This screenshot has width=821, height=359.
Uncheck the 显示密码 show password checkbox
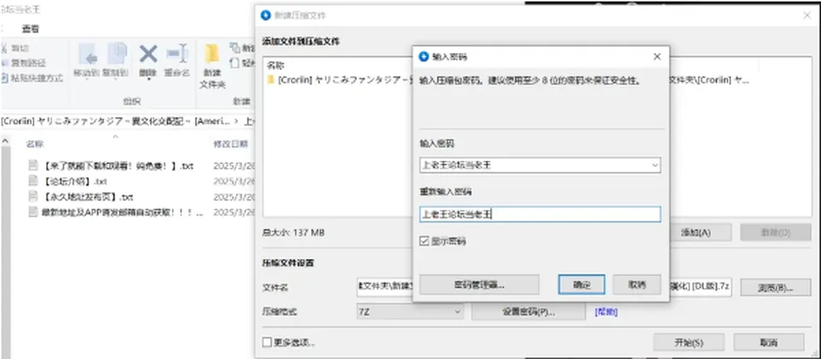click(425, 241)
